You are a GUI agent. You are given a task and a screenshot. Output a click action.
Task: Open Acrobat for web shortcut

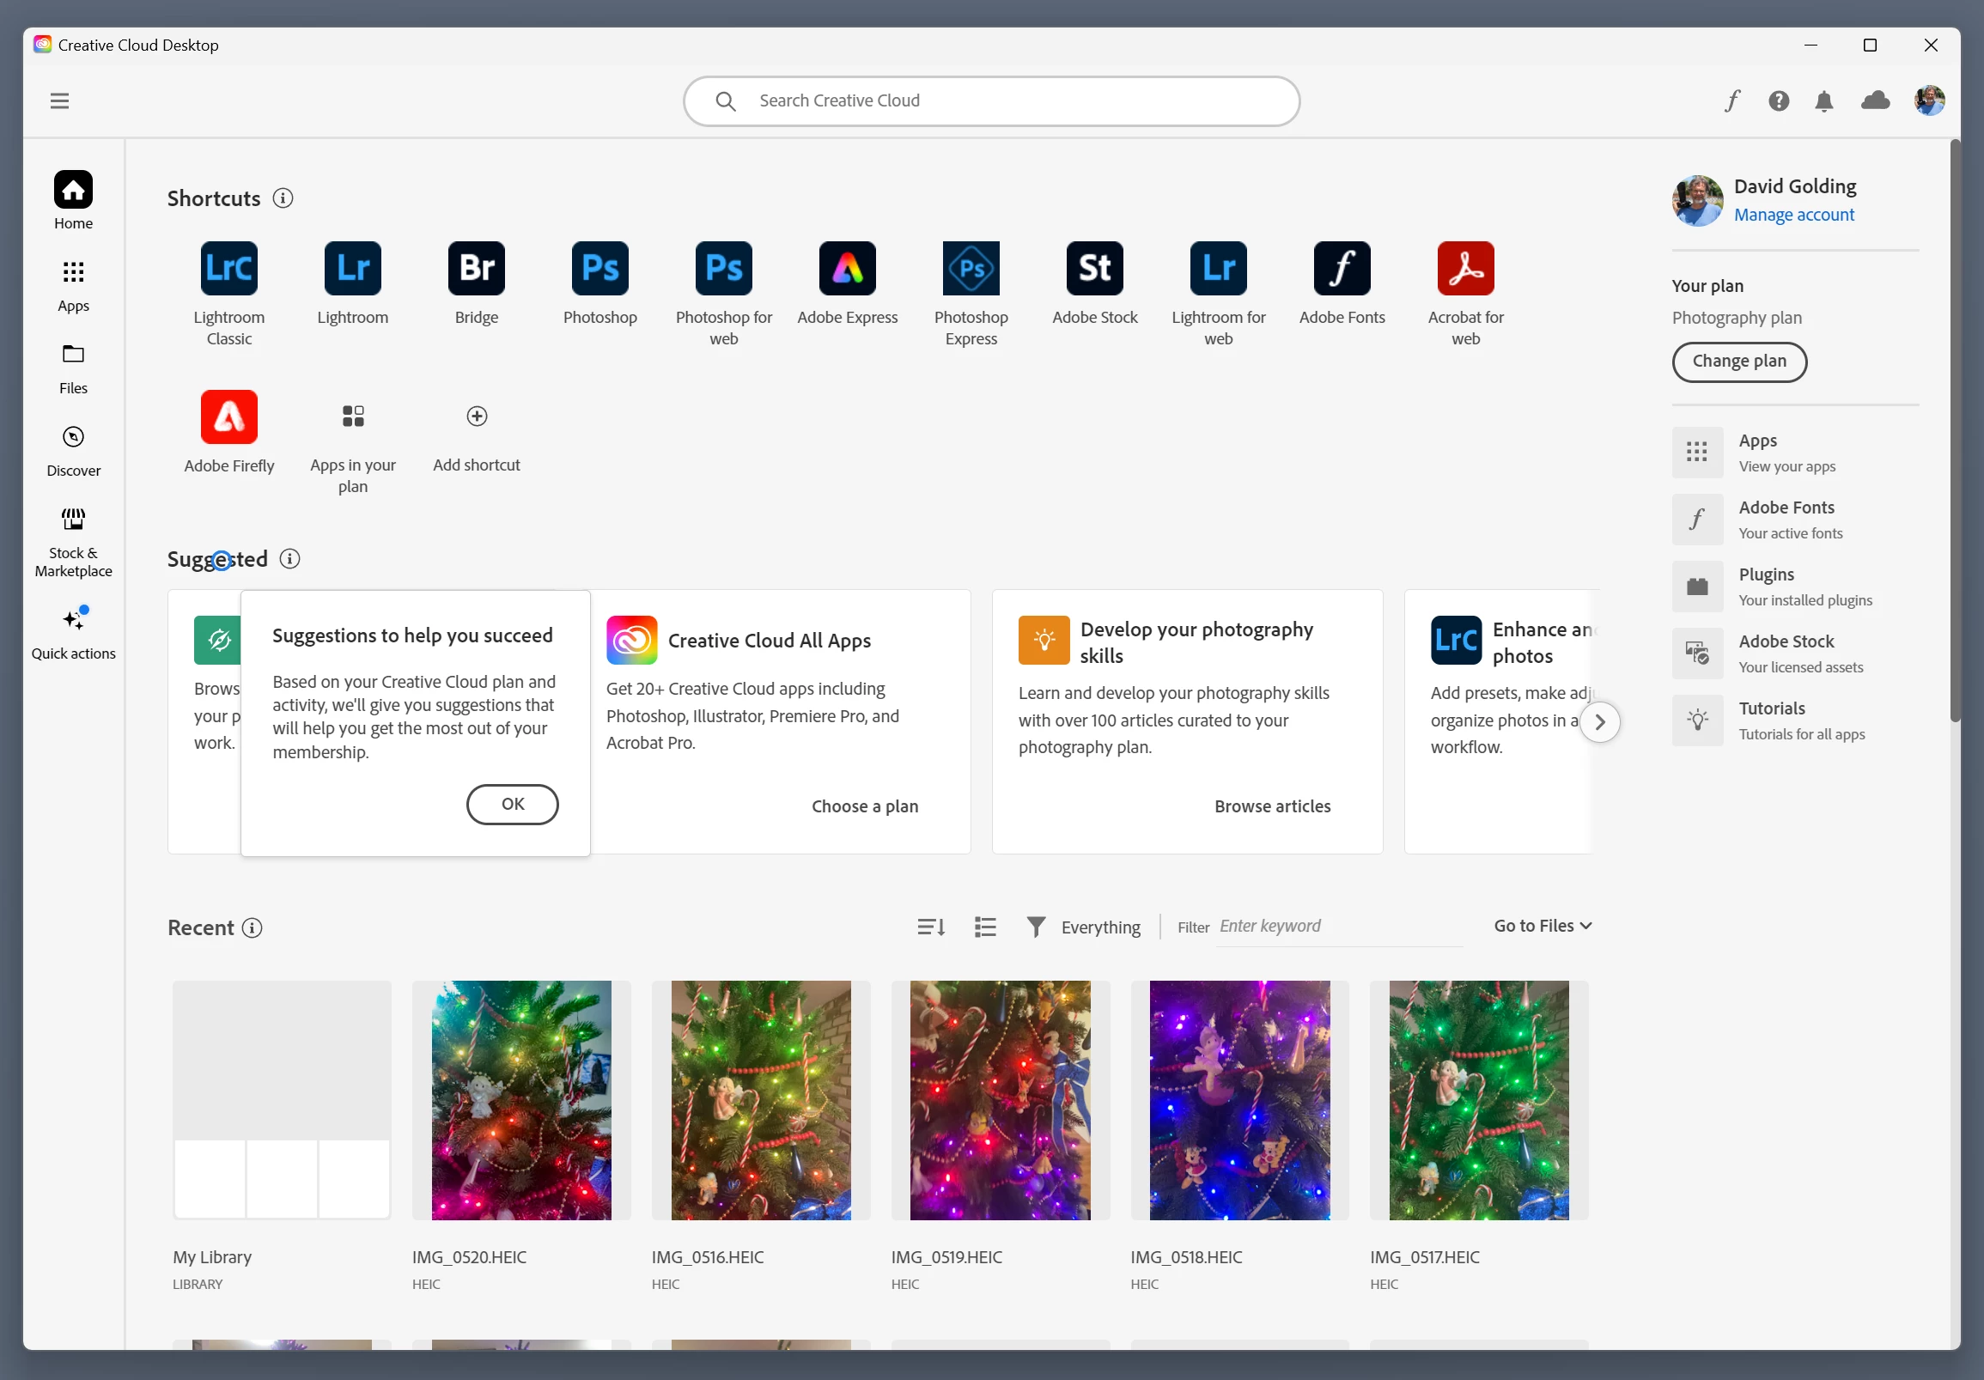click(1464, 269)
